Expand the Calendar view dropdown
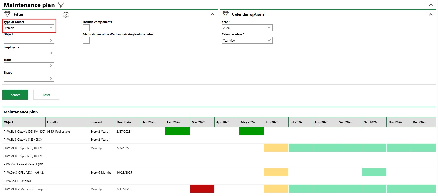 click(247, 40)
